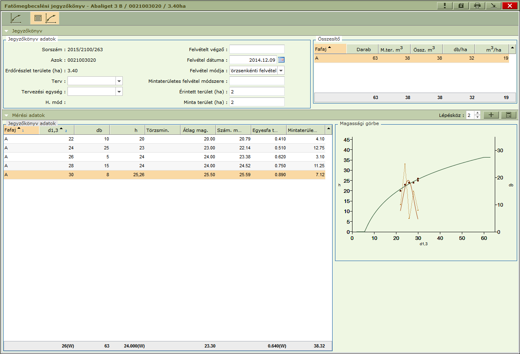Click the Törzsmin. column header

163,130
